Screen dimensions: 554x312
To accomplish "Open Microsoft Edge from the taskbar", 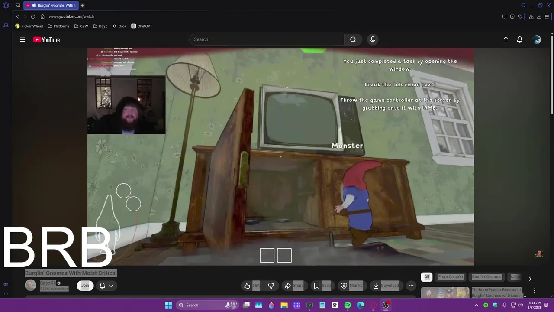I will (360, 305).
